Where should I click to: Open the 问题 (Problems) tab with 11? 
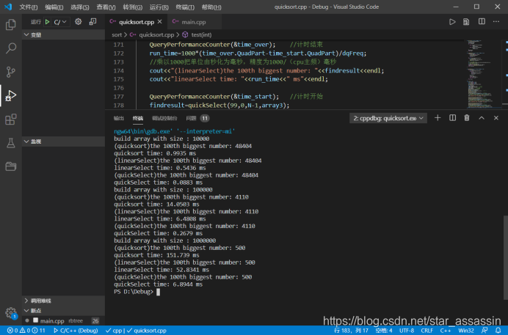point(197,118)
